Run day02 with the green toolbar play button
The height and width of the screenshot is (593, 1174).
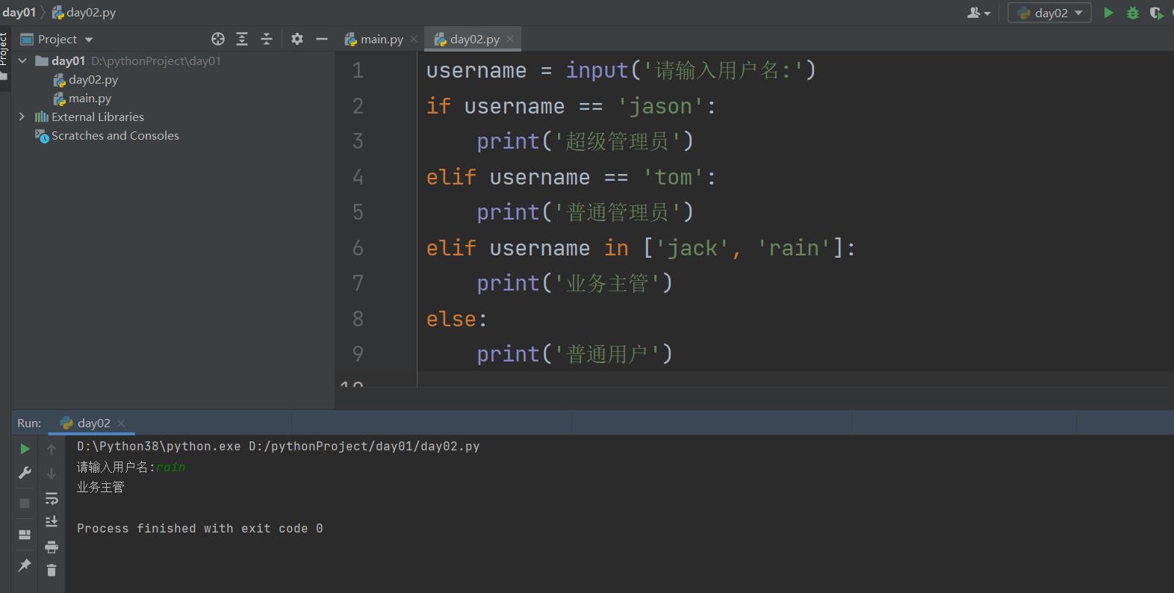(1109, 13)
